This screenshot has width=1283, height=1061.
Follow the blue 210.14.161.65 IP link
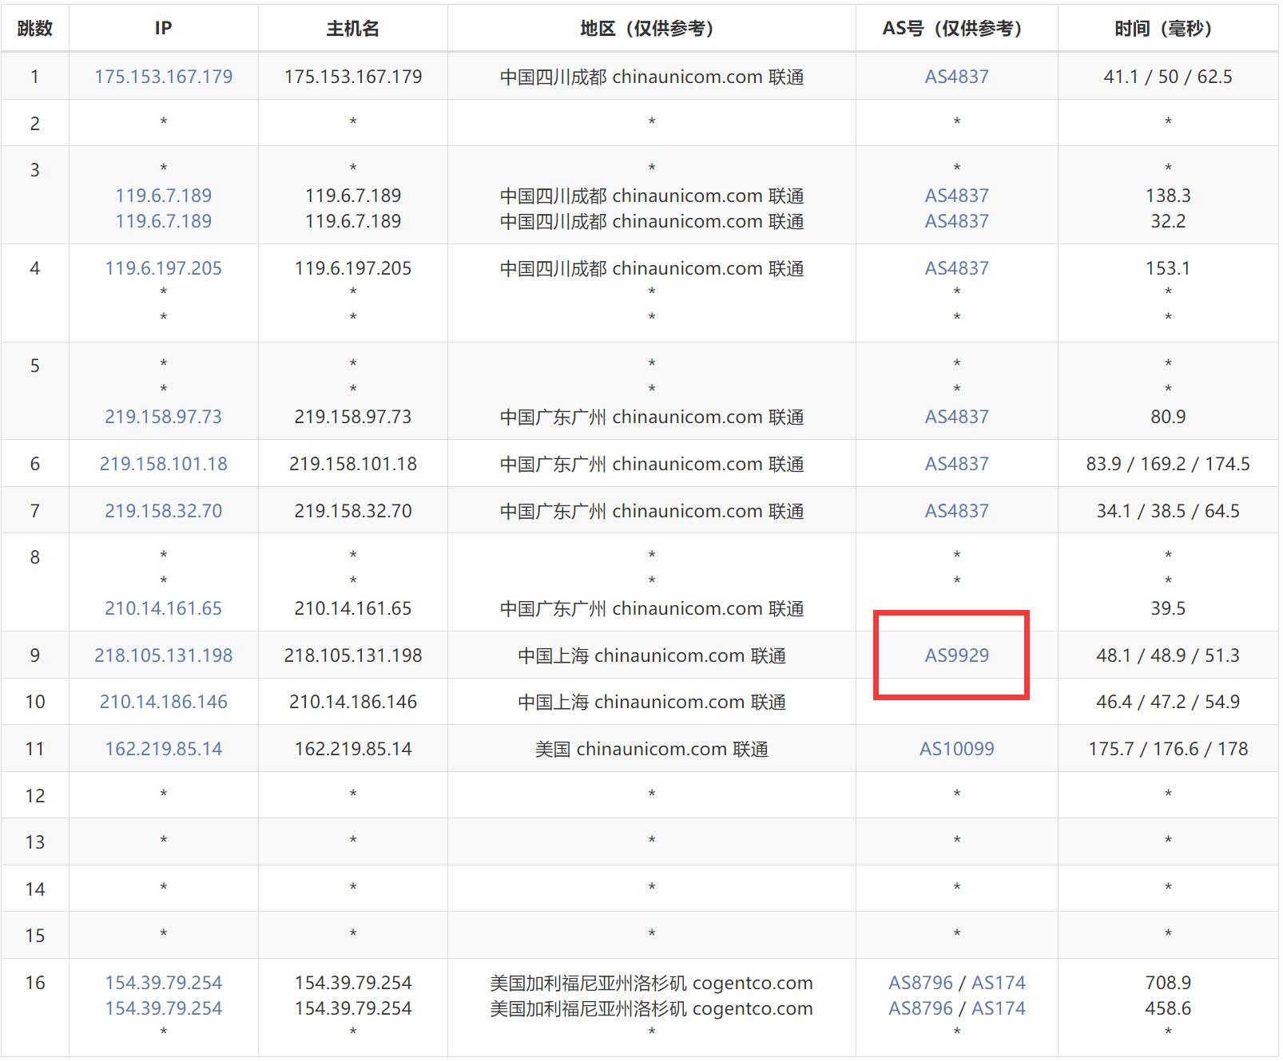163,608
